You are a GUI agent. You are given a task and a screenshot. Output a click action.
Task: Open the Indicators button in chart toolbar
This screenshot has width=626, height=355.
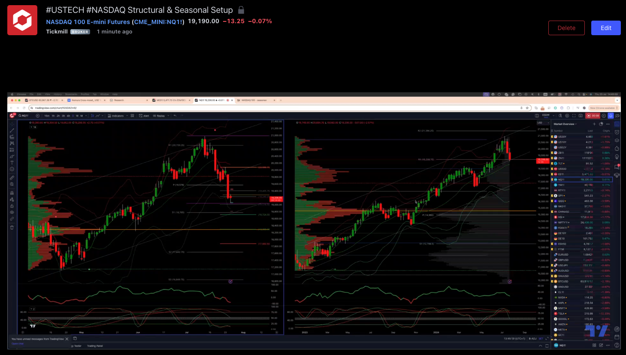coord(116,115)
